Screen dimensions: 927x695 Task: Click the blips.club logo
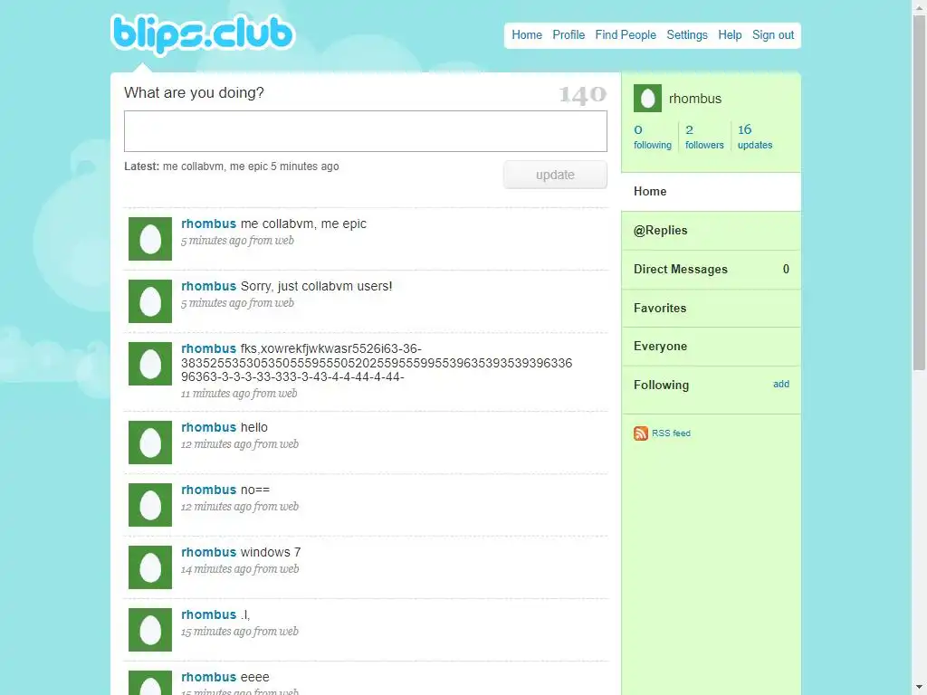[x=202, y=34]
